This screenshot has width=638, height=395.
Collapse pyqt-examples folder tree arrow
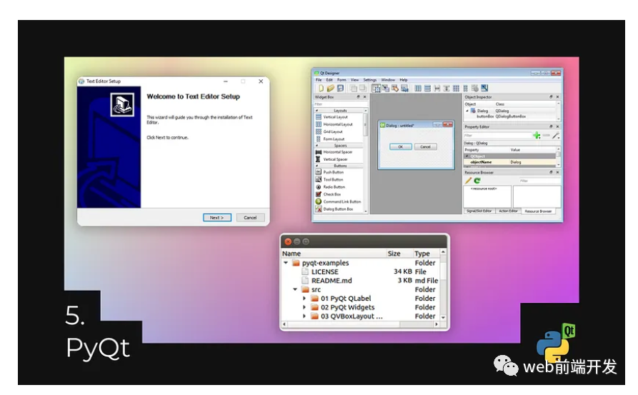286,263
